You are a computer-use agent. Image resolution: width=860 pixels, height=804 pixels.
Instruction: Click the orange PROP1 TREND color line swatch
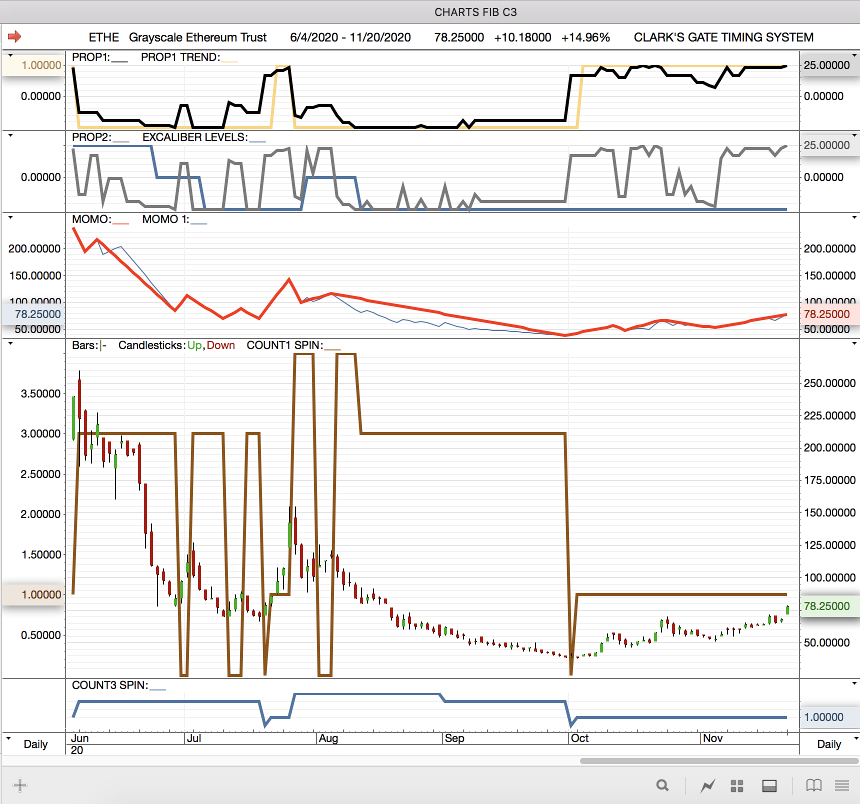coord(229,60)
